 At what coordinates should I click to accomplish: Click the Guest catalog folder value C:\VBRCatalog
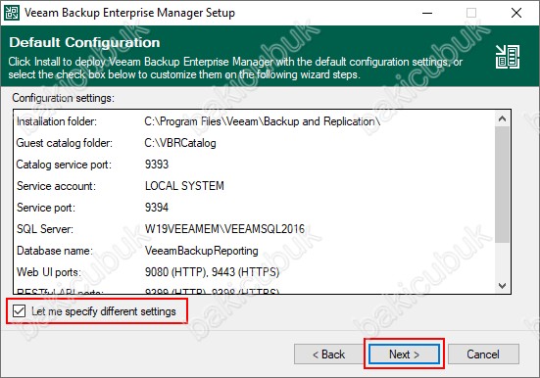tap(180, 143)
